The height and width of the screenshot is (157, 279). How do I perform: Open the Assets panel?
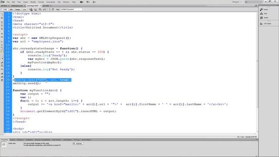tap(264, 17)
